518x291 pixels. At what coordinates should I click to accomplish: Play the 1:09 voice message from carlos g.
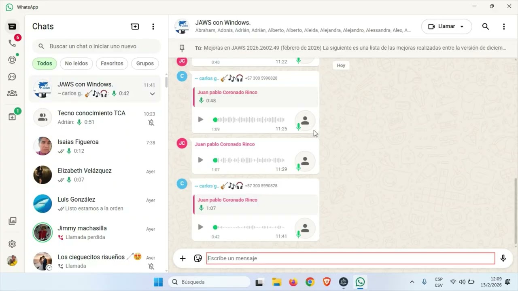click(200, 120)
